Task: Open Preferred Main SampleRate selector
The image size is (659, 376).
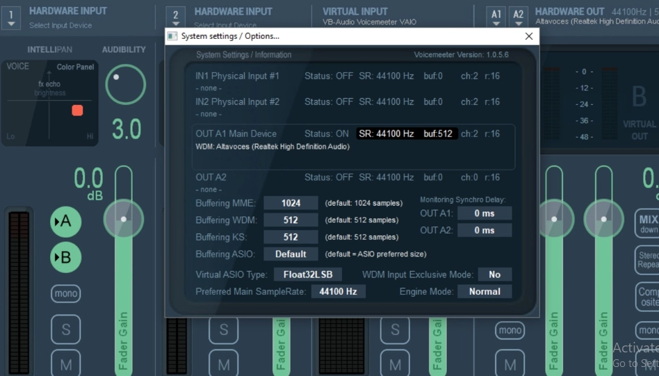Action: (x=338, y=292)
